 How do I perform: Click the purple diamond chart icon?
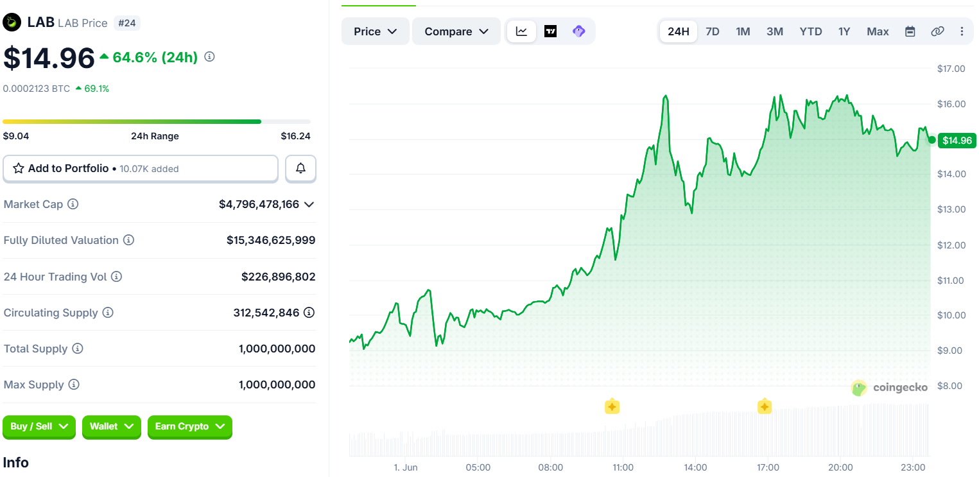(578, 31)
